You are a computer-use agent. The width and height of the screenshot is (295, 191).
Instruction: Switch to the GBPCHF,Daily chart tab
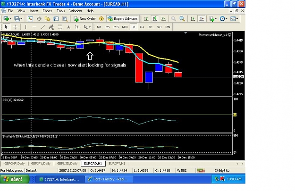(15, 163)
